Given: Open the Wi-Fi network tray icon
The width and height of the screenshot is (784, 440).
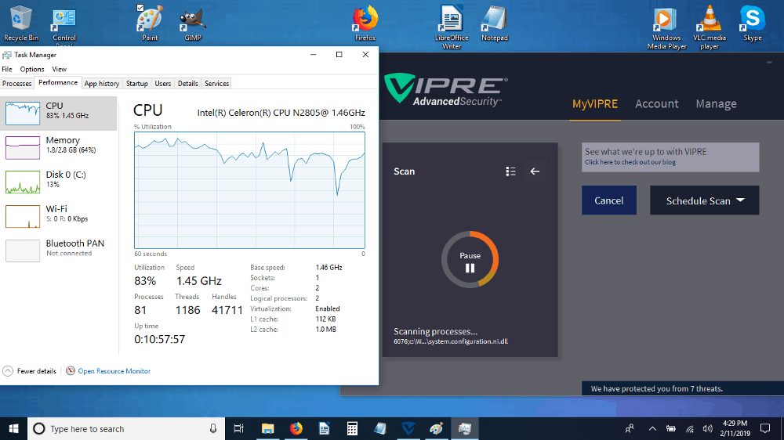Looking at the screenshot, I should (x=689, y=428).
